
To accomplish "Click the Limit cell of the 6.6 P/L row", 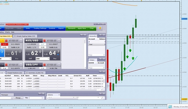I will pos(61,81).
